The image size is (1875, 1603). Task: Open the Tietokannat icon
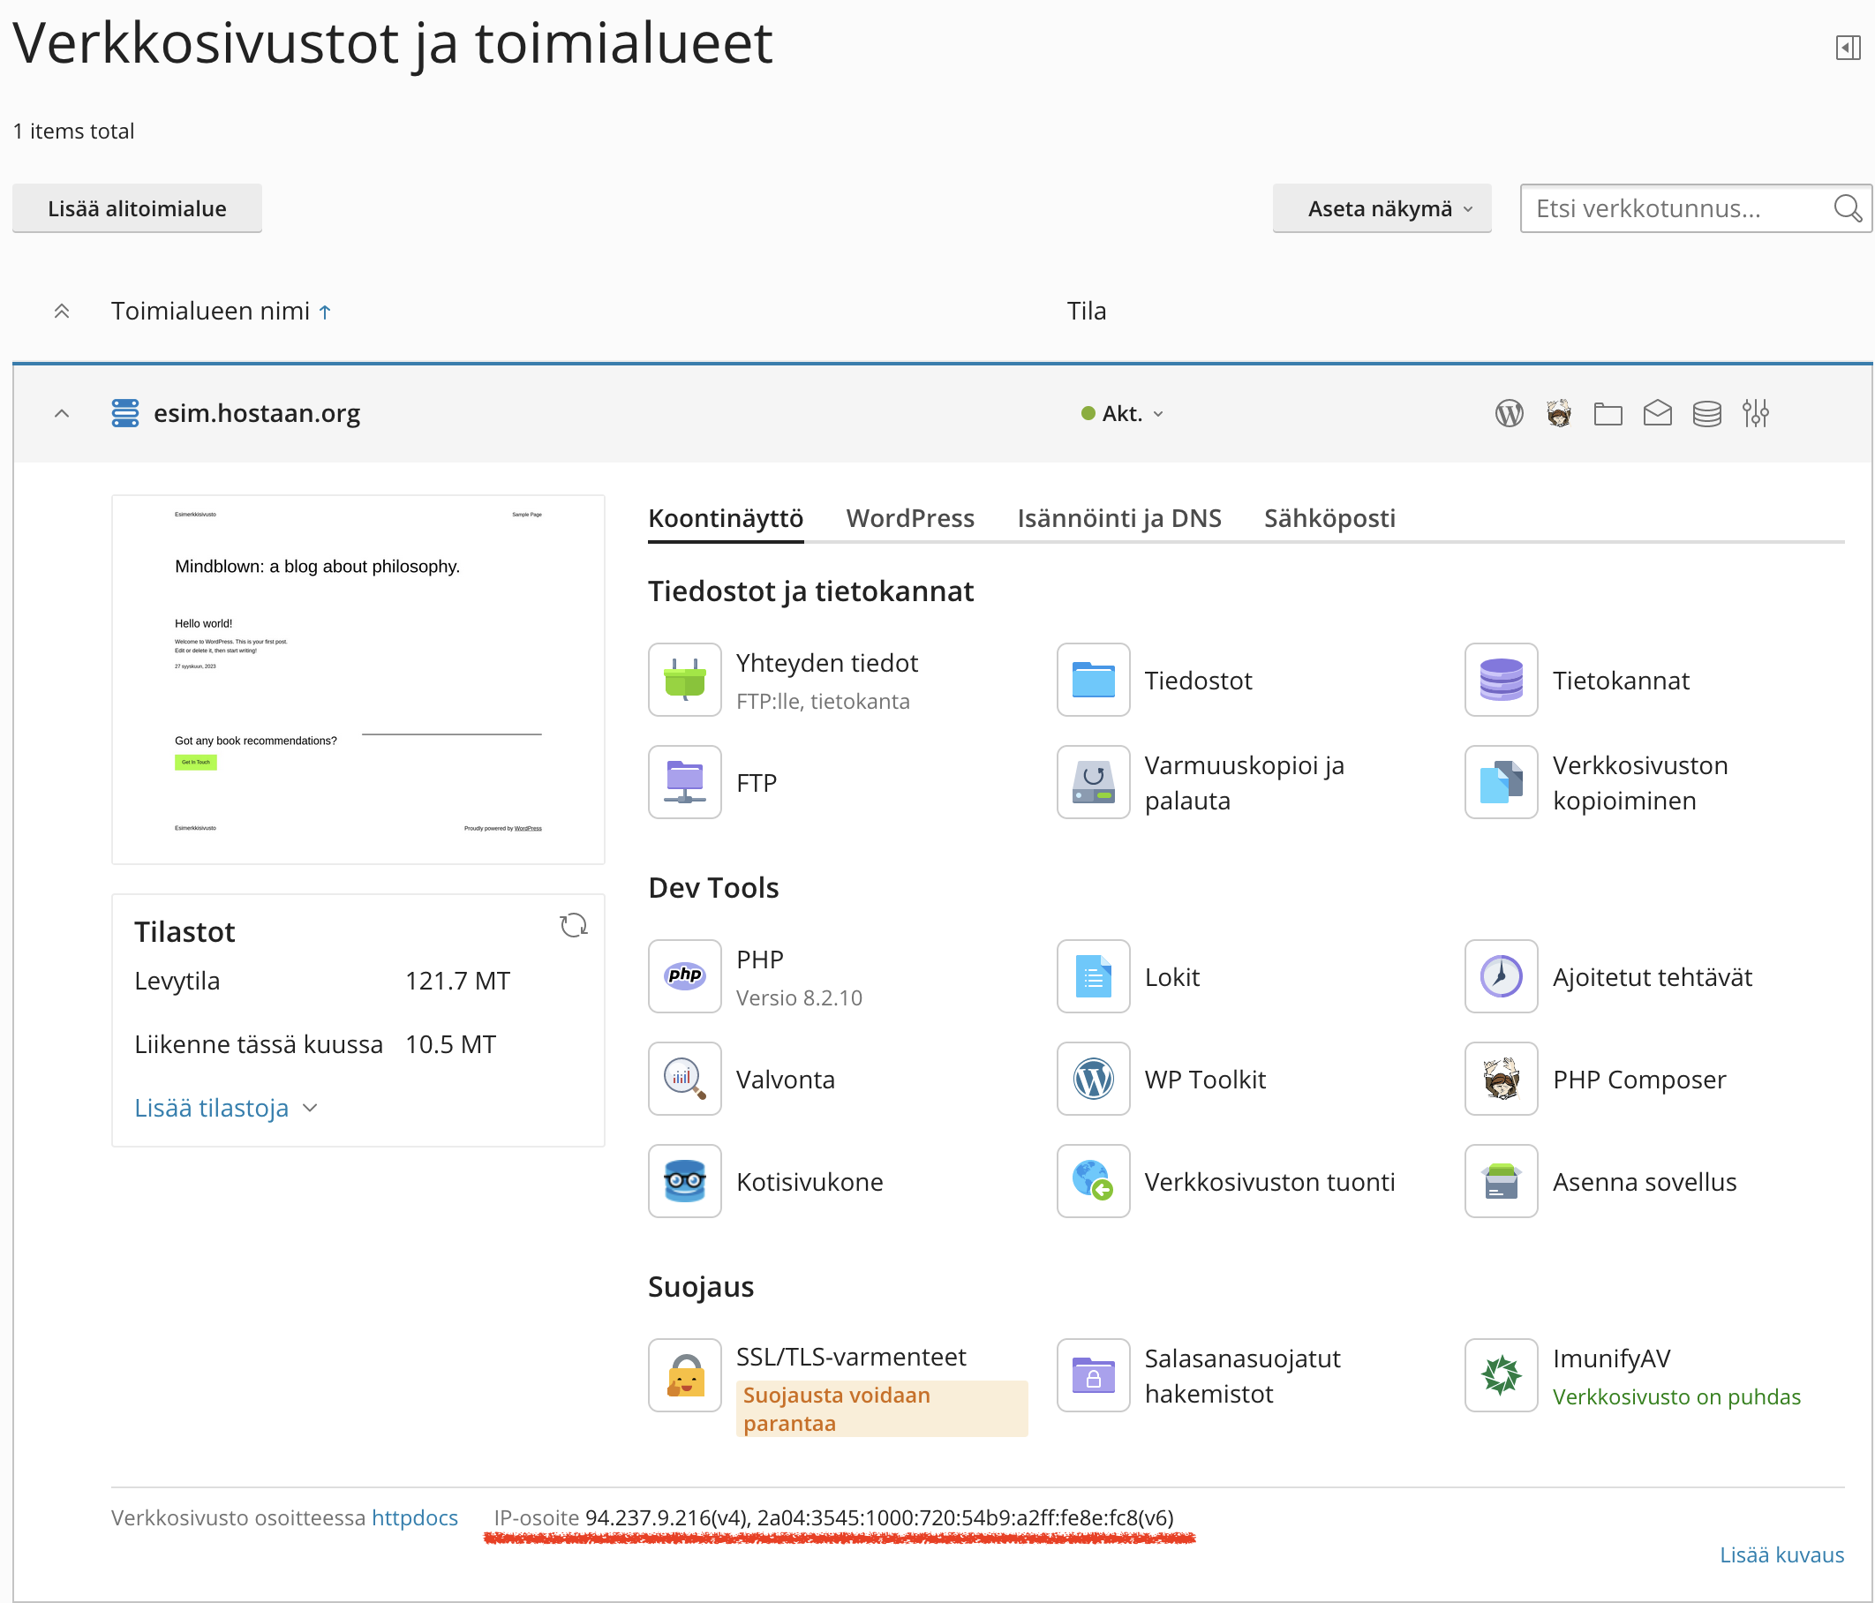click(x=1502, y=680)
